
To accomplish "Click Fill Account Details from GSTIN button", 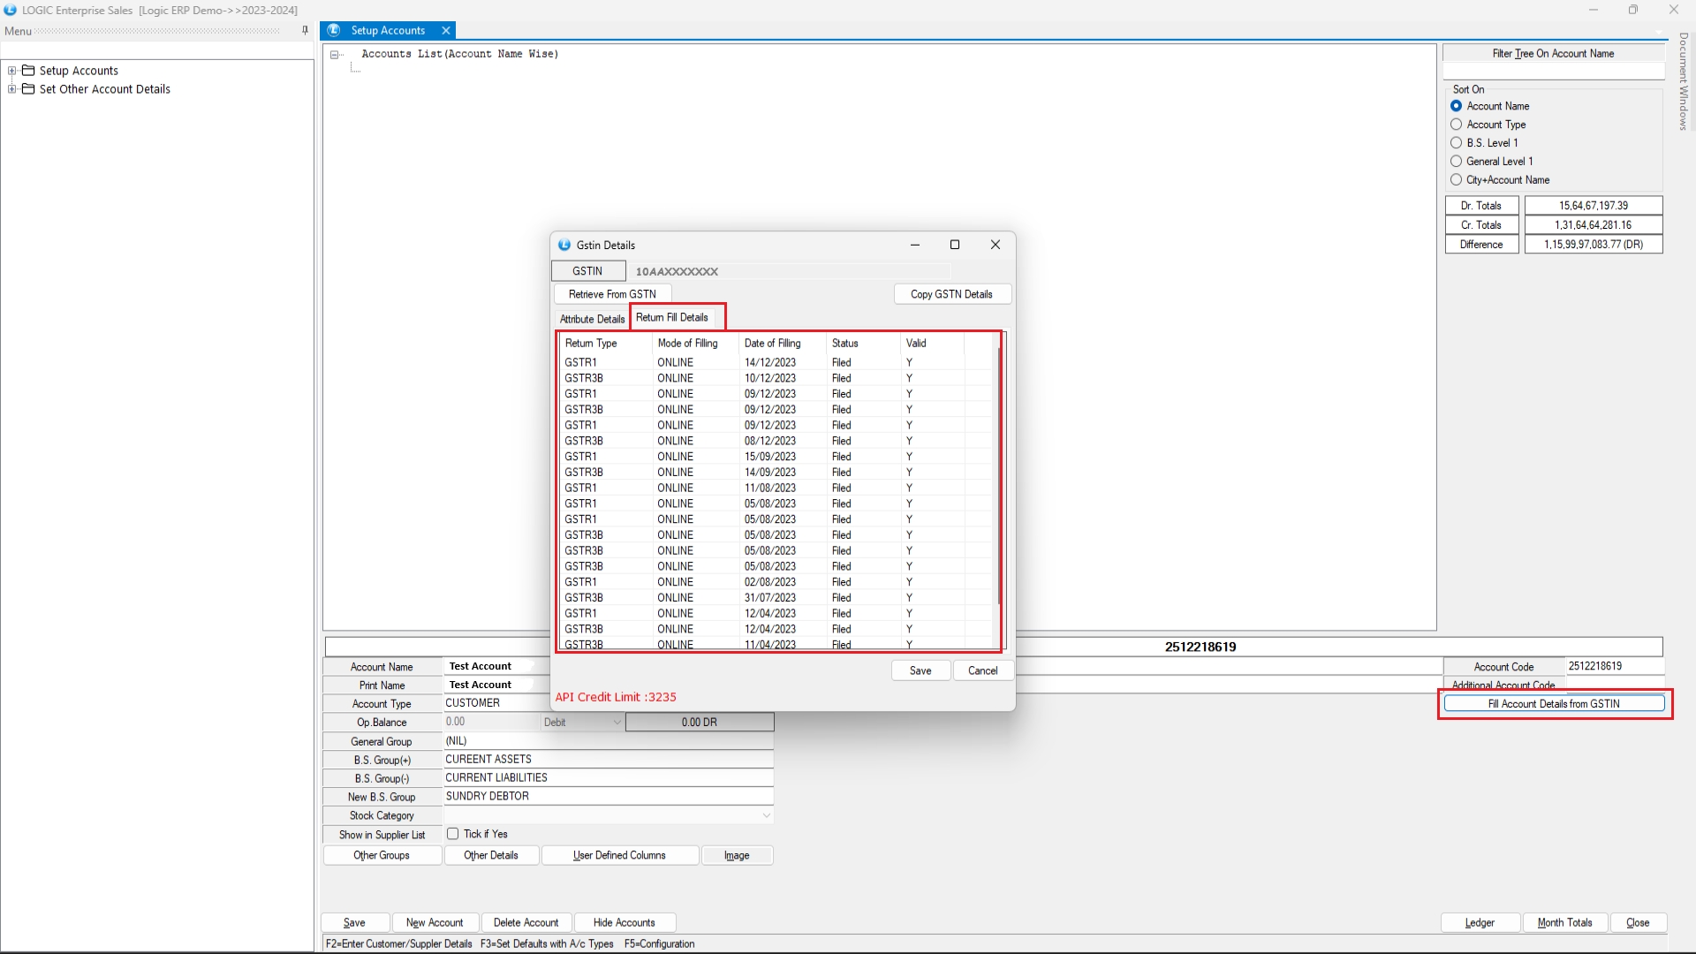I will pyautogui.click(x=1553, y=704).
